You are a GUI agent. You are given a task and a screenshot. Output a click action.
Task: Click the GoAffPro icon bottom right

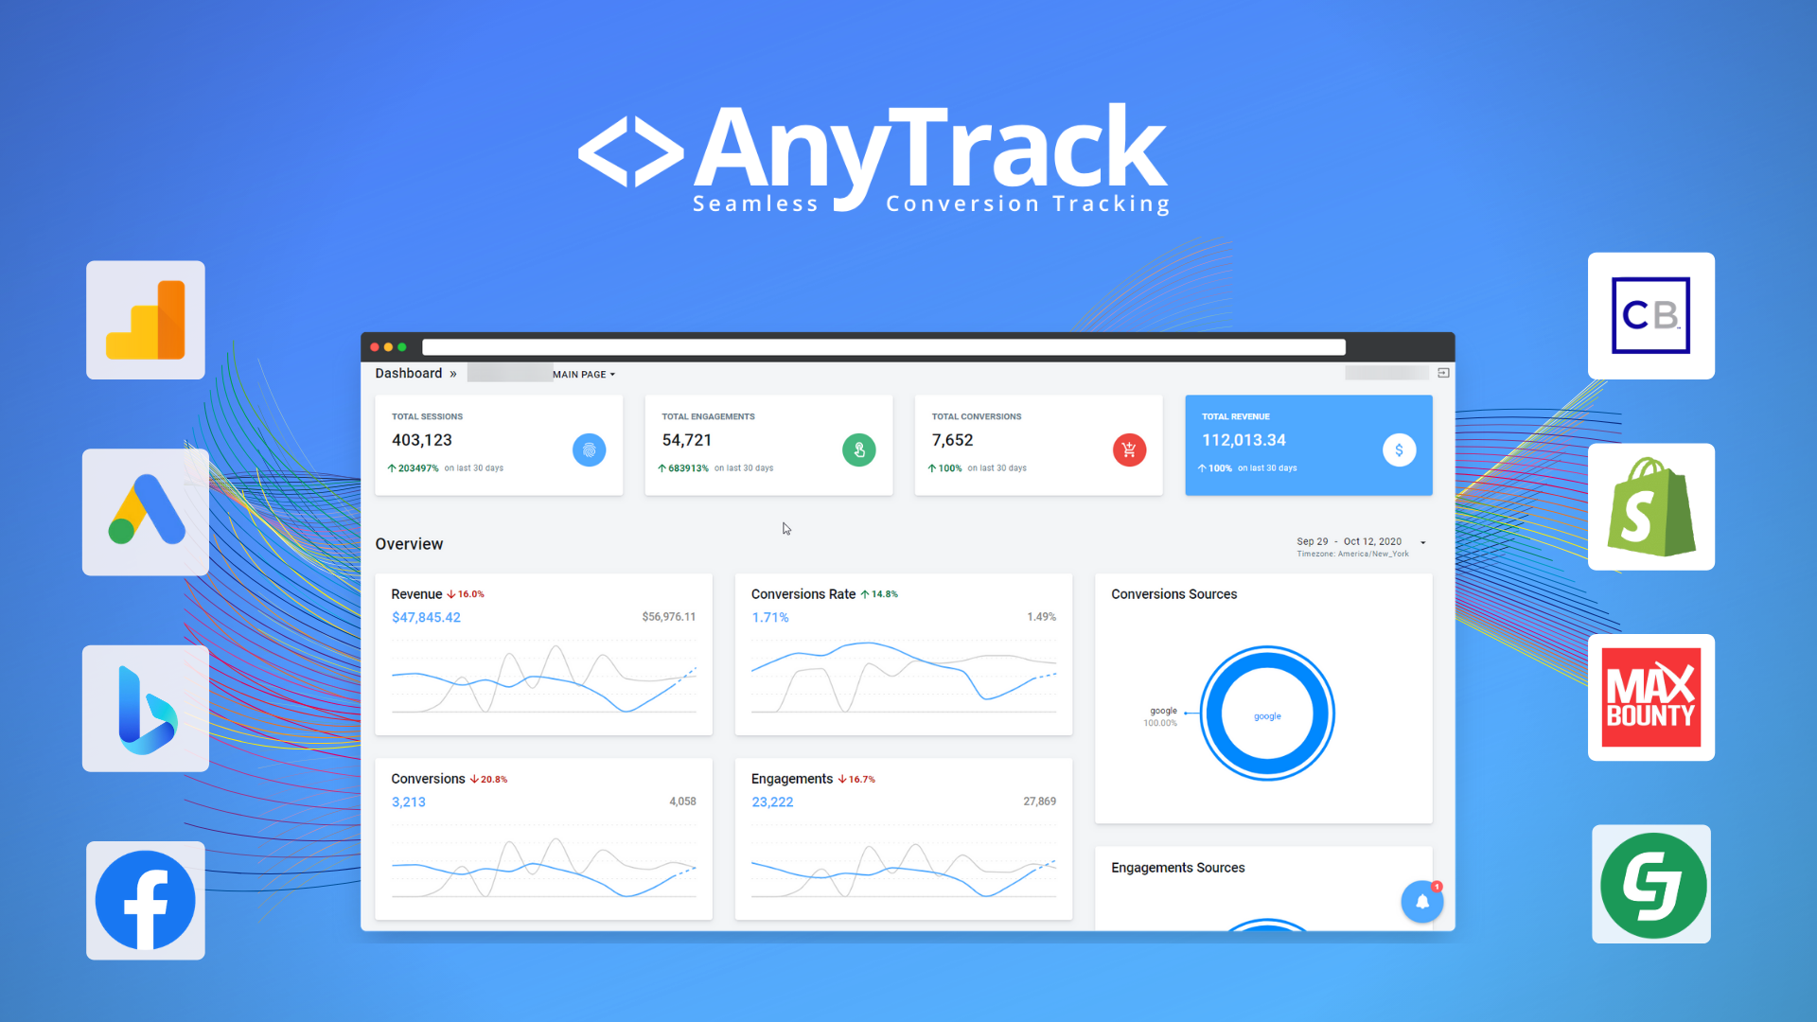[x=1648, y=886]
